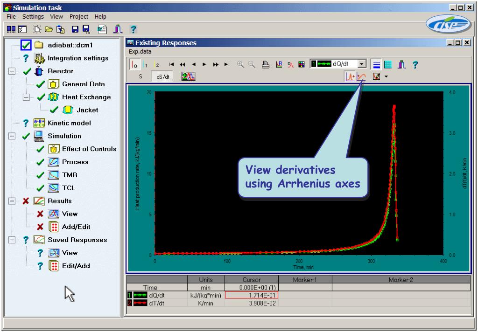Click the checklist window icon in main toolbar
Viewport: 478px width, 332px height.
(x=22, y=29)
